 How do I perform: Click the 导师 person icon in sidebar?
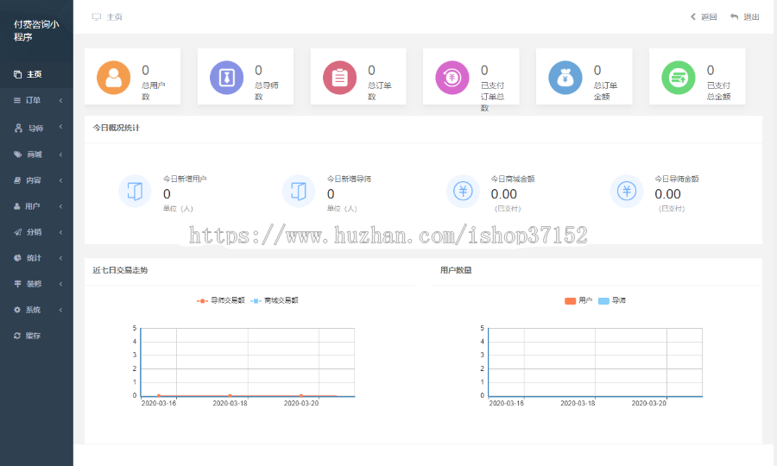(x=18, y=129)
